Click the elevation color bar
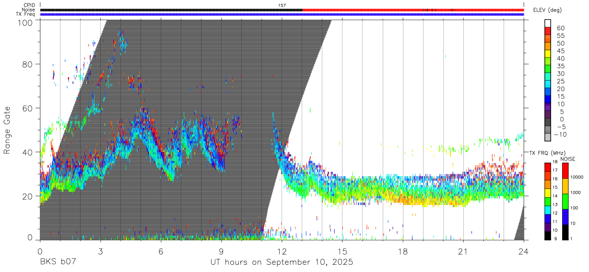The image size is (589, 272). coord(548,81)
